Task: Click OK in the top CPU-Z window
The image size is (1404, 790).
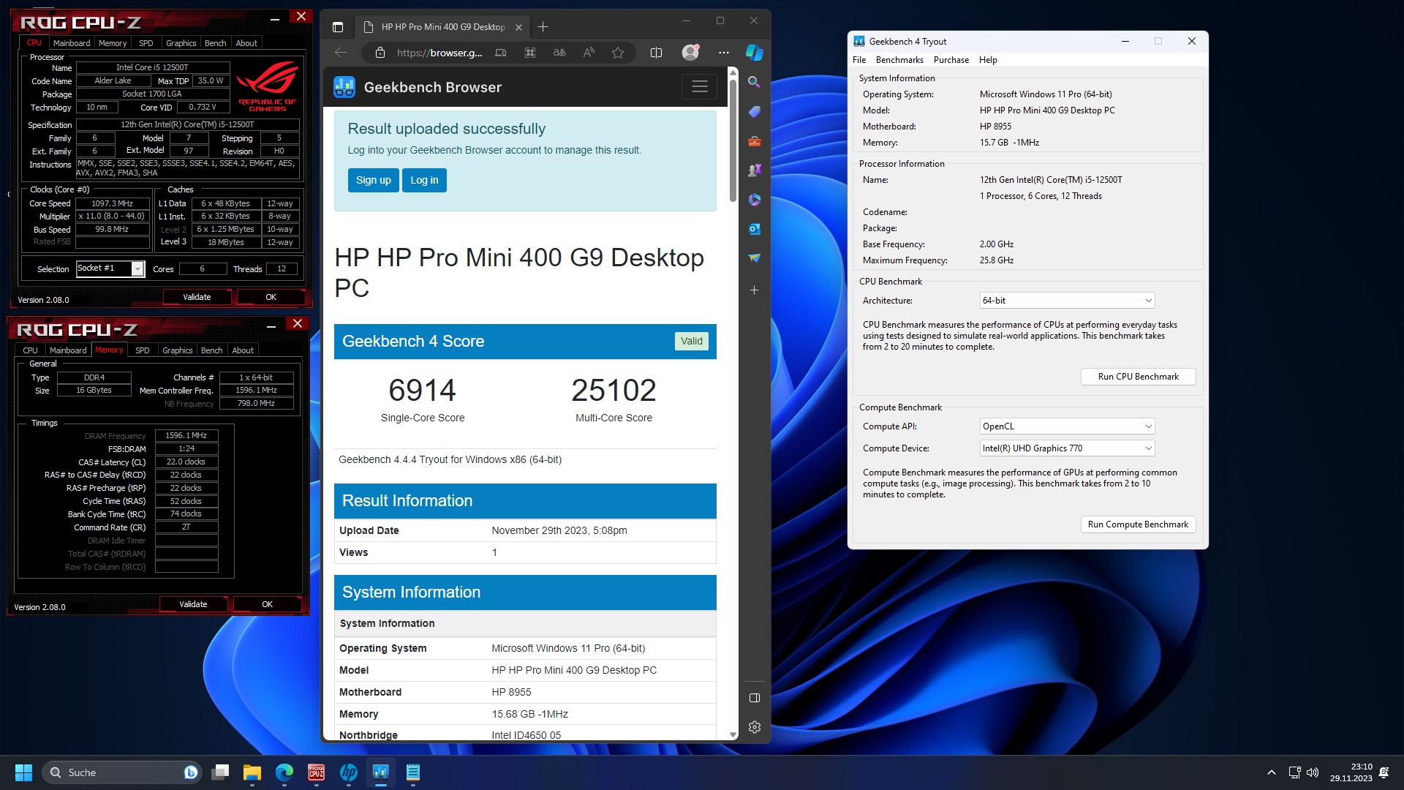Action: tap(271, 297)
